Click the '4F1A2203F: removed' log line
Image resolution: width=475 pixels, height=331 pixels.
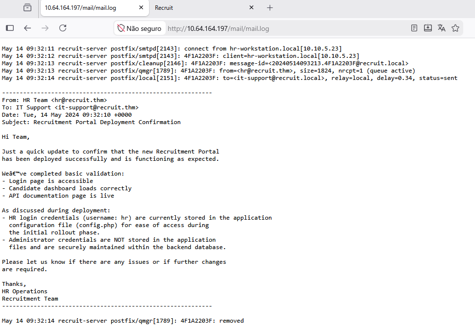(123, 321)
